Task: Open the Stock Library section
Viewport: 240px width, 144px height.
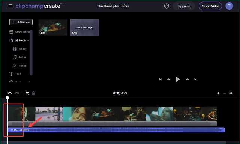Action: (x=19, y=32)
